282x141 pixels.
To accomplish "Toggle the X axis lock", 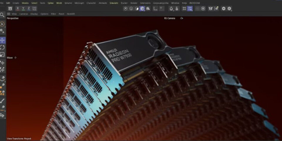I will click(x=18, y=9).
